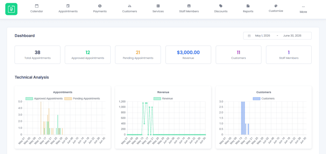Open the Discounts menu label
The height and width of the screenshot is (154, 326).
pos(221,11)
